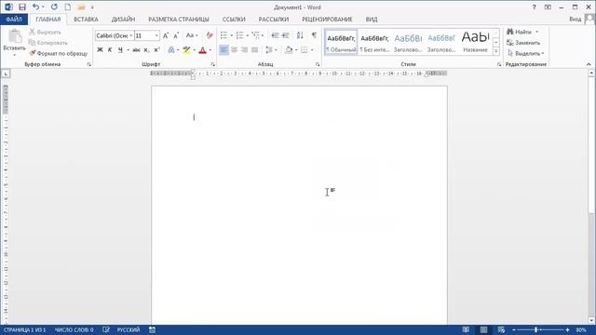The height and width of the screenshot is (335, 596).
Task: Apply paragraph shading with the paint bucket
Action: point(289,49)
